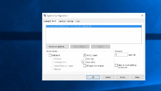Choose the Alternate shell radio option
Viewport: 161px width, 91px height.
[53, 62]
